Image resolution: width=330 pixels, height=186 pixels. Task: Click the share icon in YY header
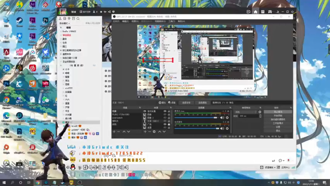point(109,12)
